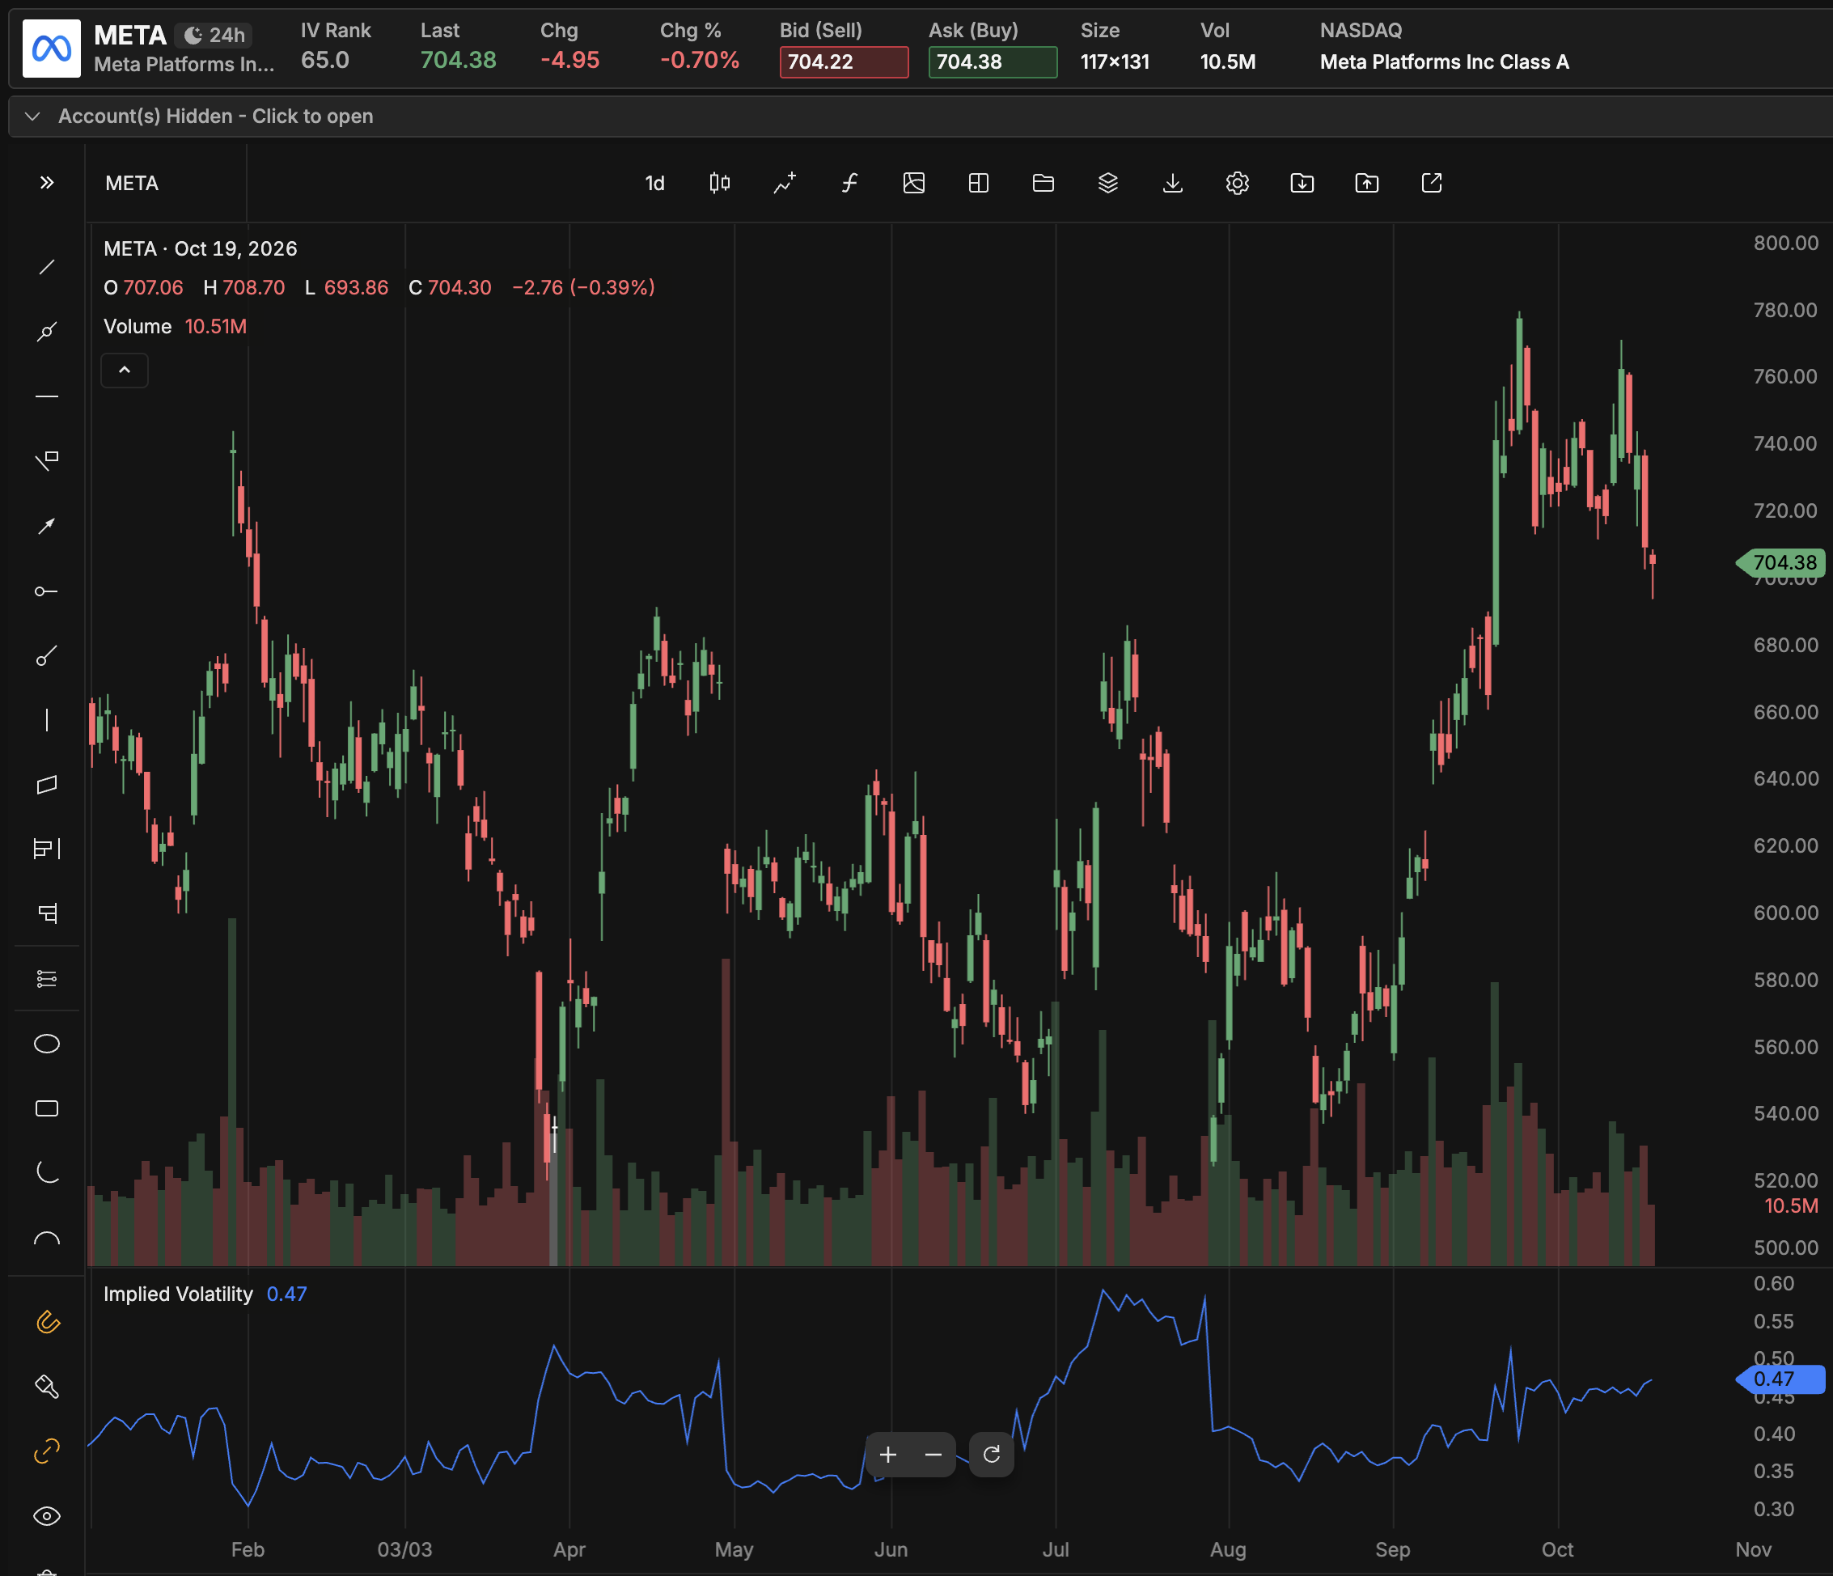Click the 0.47 implied volatility axis label
Viewport: 1833px width, 1576px height.
tap(1780, 1379)
